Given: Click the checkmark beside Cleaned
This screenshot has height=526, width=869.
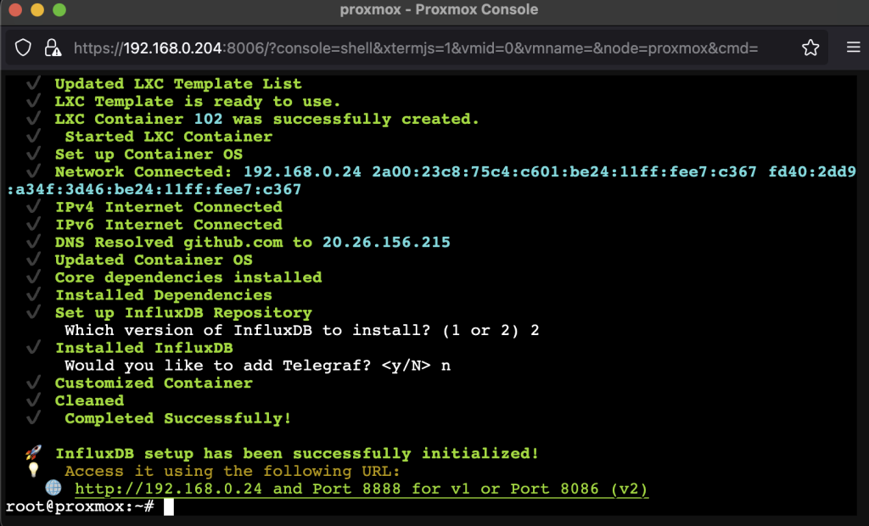Looking at the screenshot, I should pos(32,400).
